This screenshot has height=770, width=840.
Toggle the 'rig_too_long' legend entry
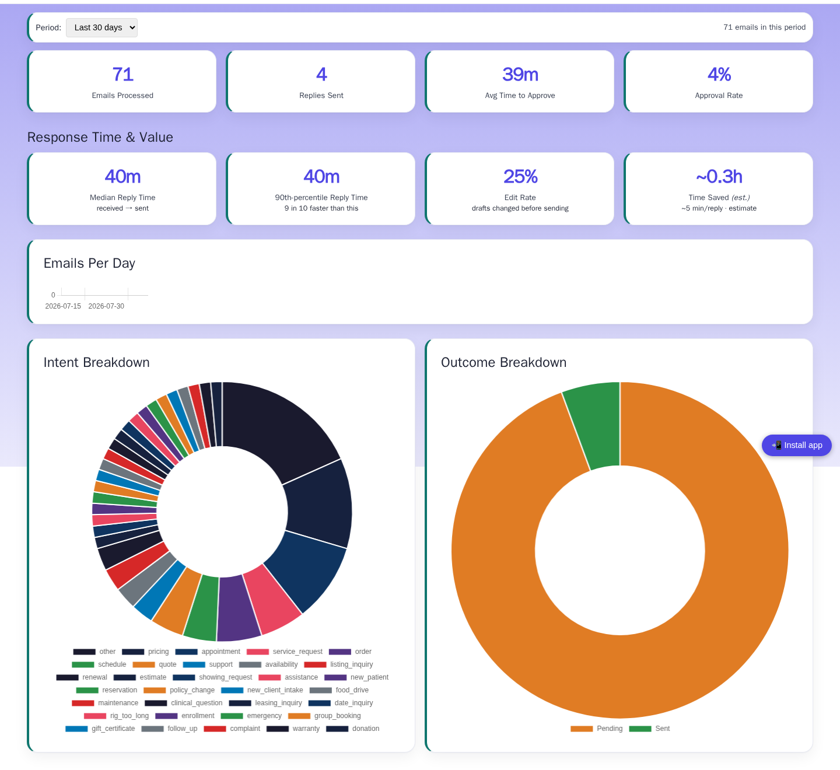[116, 716]
